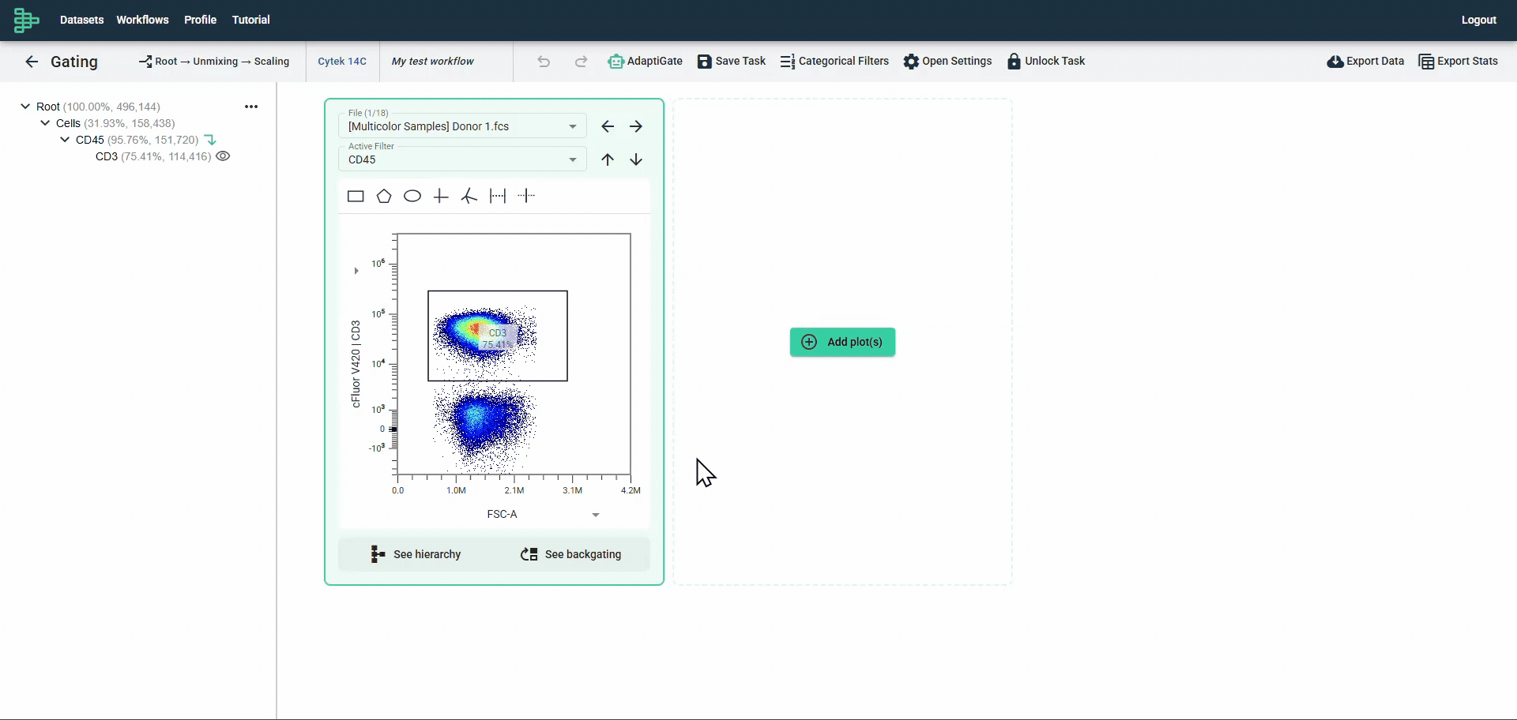
Task: Open Root options three-dot menu
Action: point(251,107)
